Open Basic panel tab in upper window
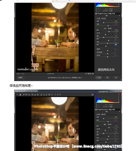Viewport: 136px width, 151px height. tap(96, 14)
